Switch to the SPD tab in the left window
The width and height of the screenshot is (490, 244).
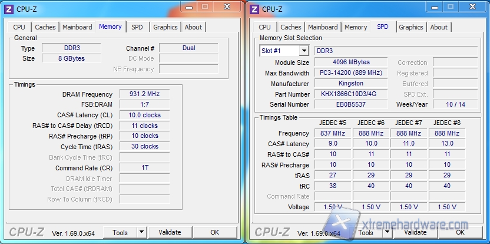click(x=137, y=27)
